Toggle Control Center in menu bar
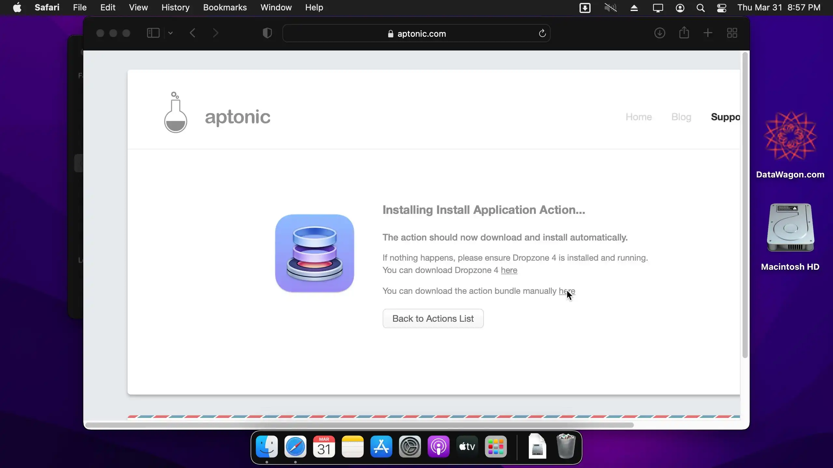 pos(721,8)
